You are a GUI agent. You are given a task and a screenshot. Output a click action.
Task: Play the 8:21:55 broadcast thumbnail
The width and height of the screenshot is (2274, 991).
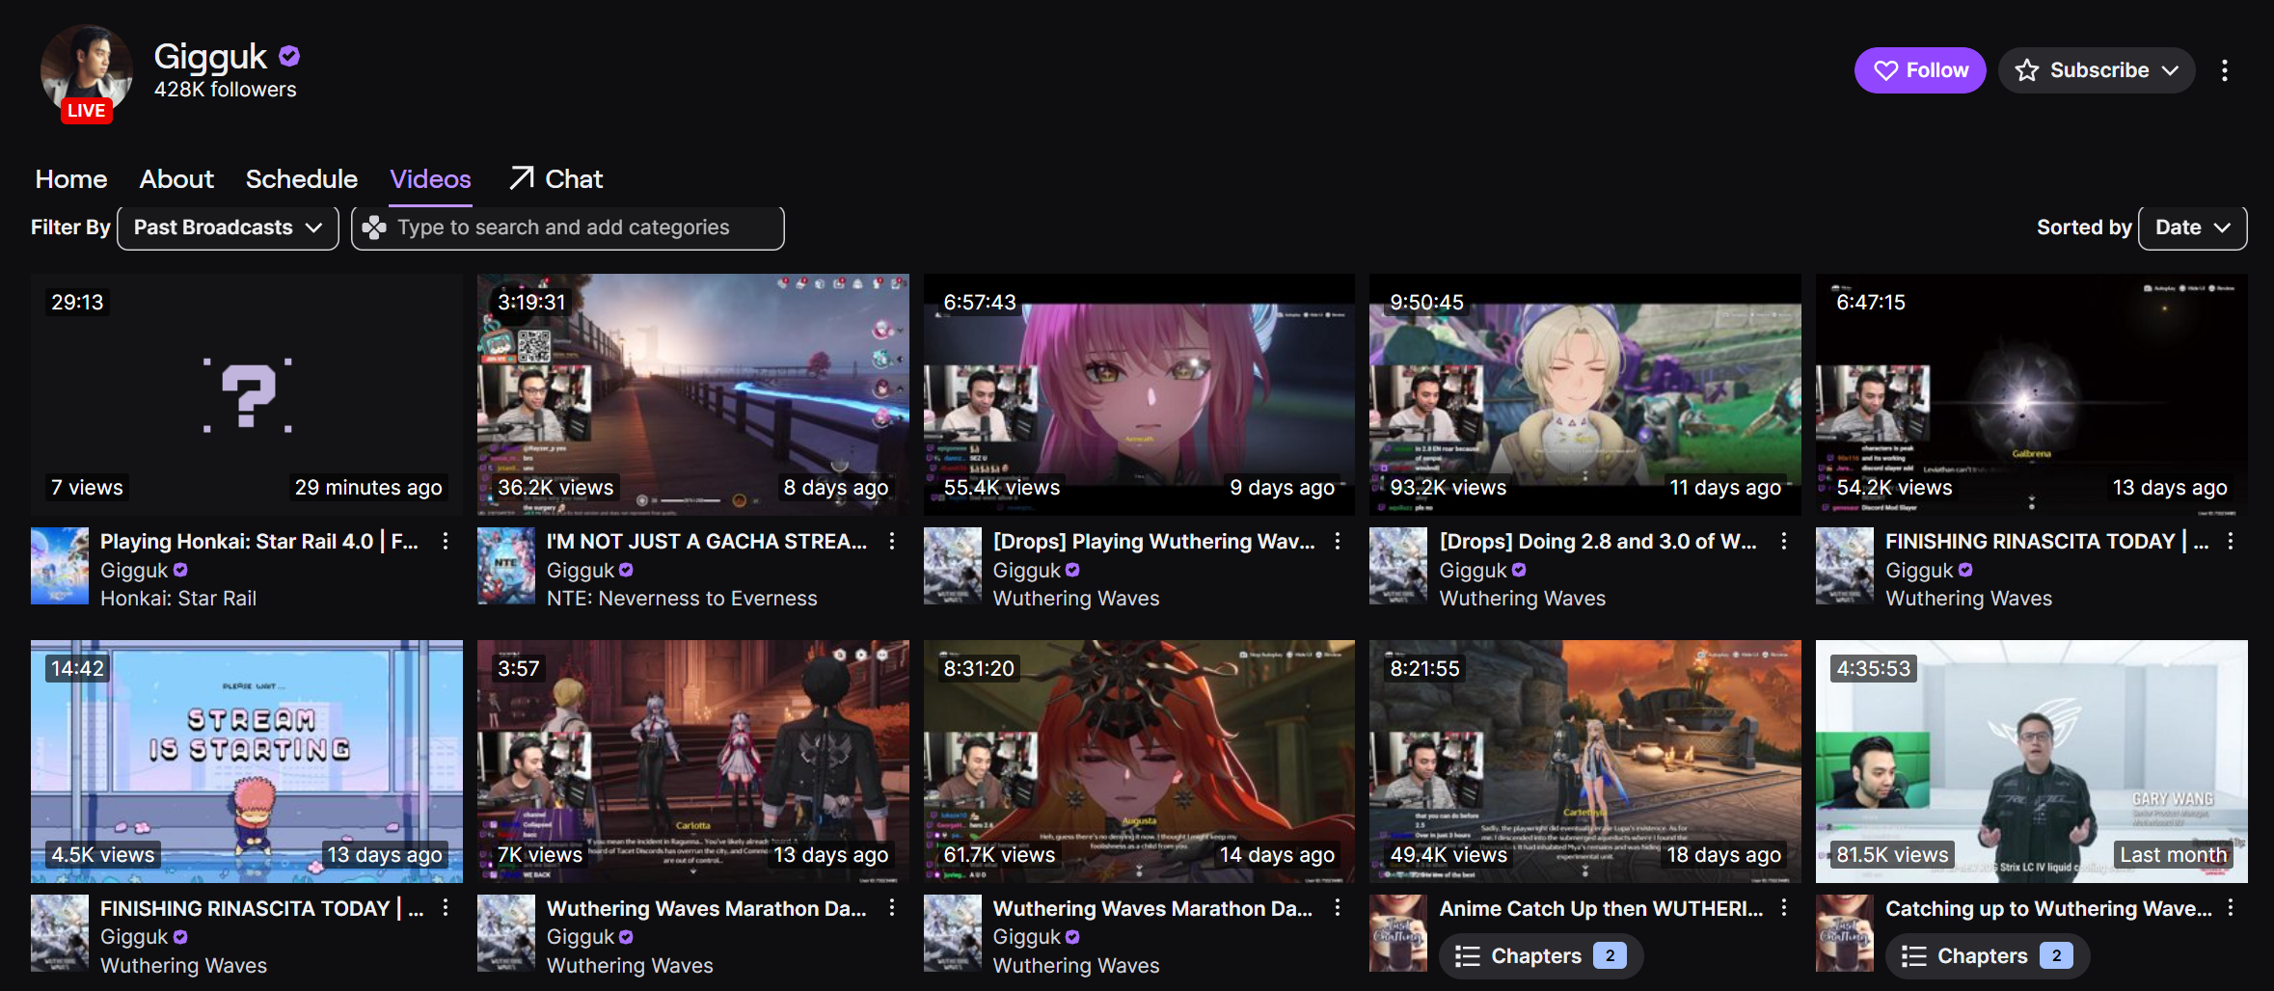(x=1585, y=762)
